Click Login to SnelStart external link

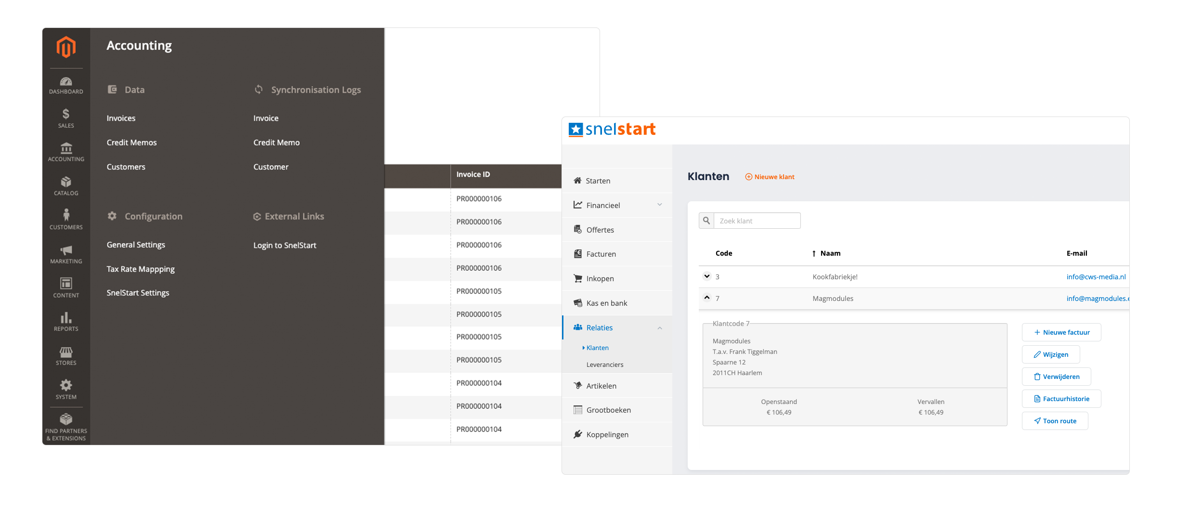point(285,244)
